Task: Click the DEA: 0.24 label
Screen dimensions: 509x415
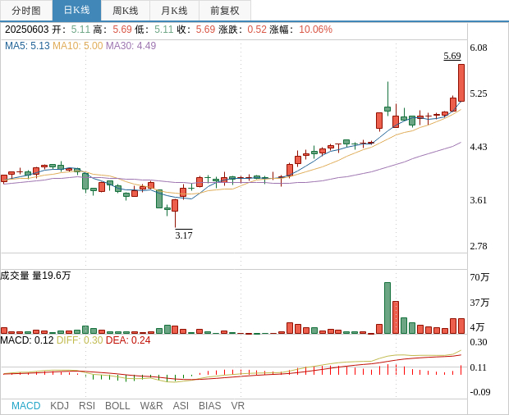Action: pyautogui.click(x=128, y=340)
